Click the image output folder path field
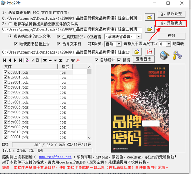191x174 pixels. coord(72,29)
